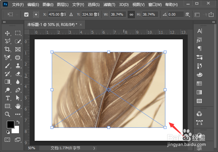Select the History Brush tool
Viewport: 218px width, 152px height.
click(x=7, y=74)
